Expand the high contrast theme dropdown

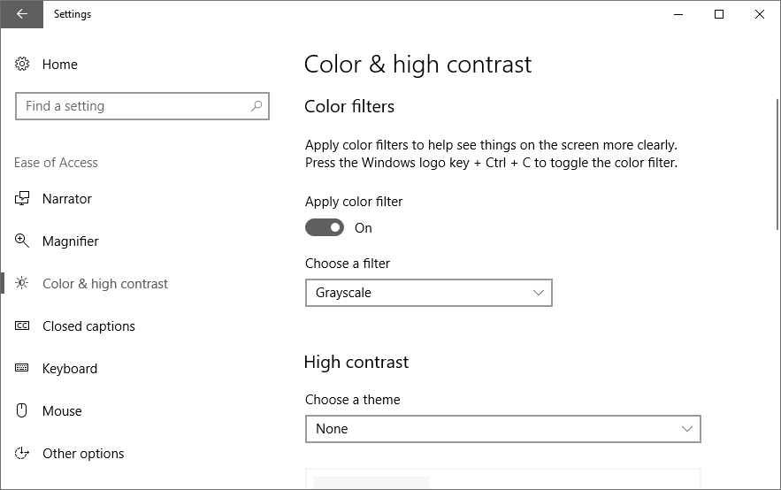502,429
